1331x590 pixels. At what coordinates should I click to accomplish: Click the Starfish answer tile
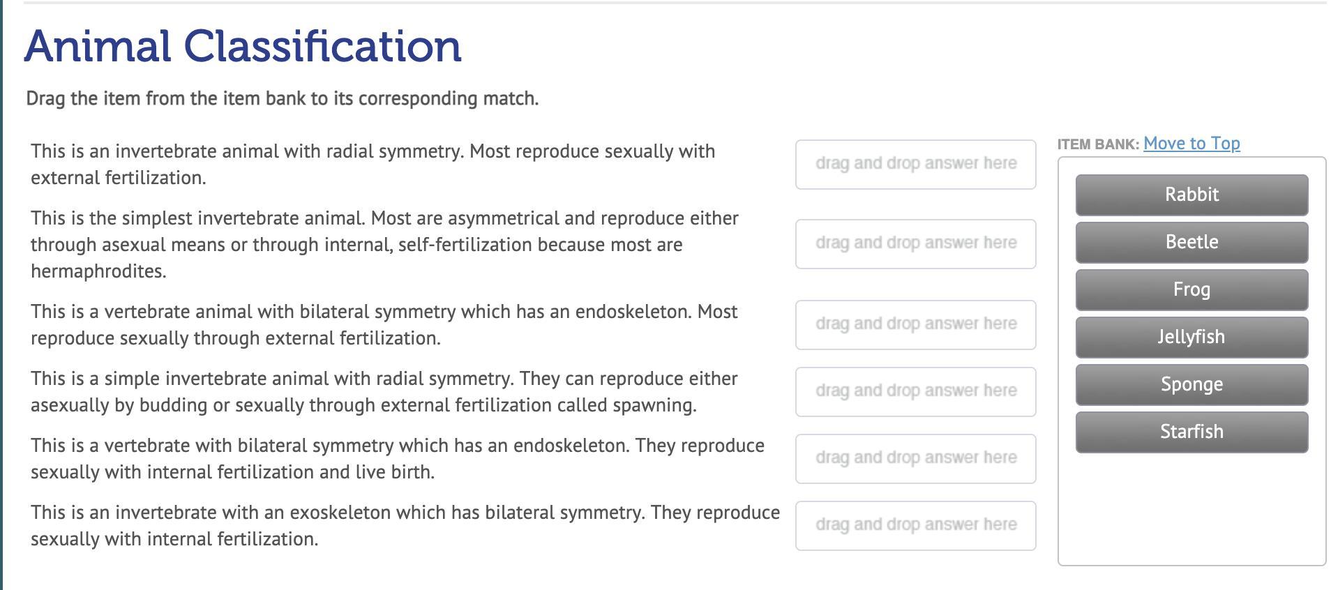point(1191,432)
